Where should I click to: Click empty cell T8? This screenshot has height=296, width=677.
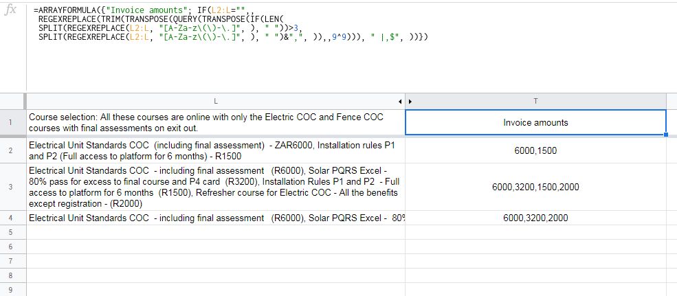pos(535,275)
